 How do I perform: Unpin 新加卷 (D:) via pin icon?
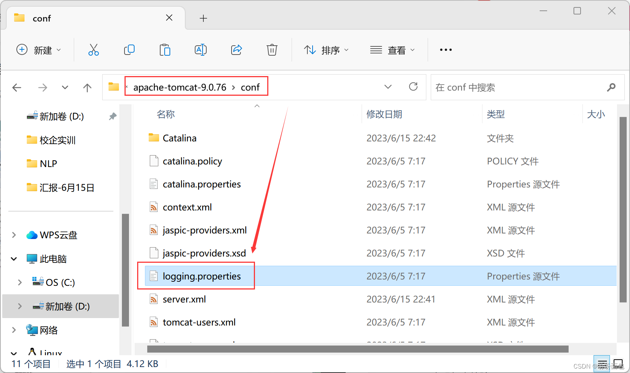coord(113,117)
